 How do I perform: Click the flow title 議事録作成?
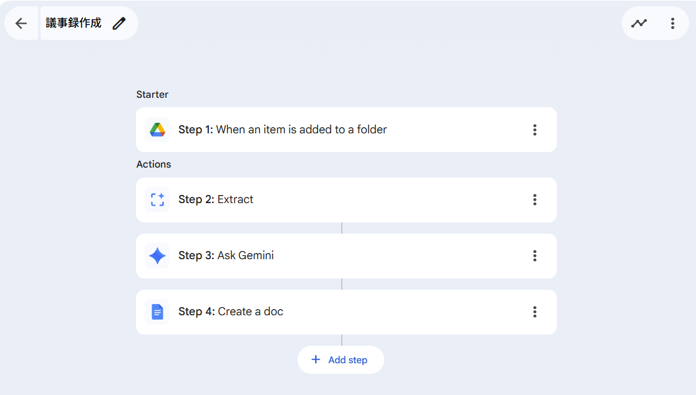(x=74, y=24)
